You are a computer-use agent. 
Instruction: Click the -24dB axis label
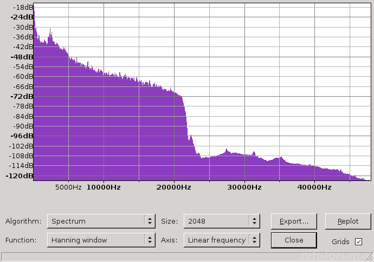point(22,17)
